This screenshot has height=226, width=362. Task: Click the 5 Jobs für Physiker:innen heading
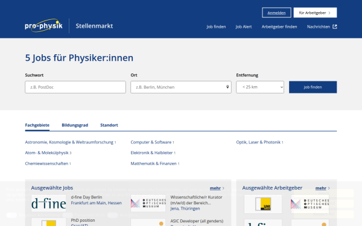(79, 58)
